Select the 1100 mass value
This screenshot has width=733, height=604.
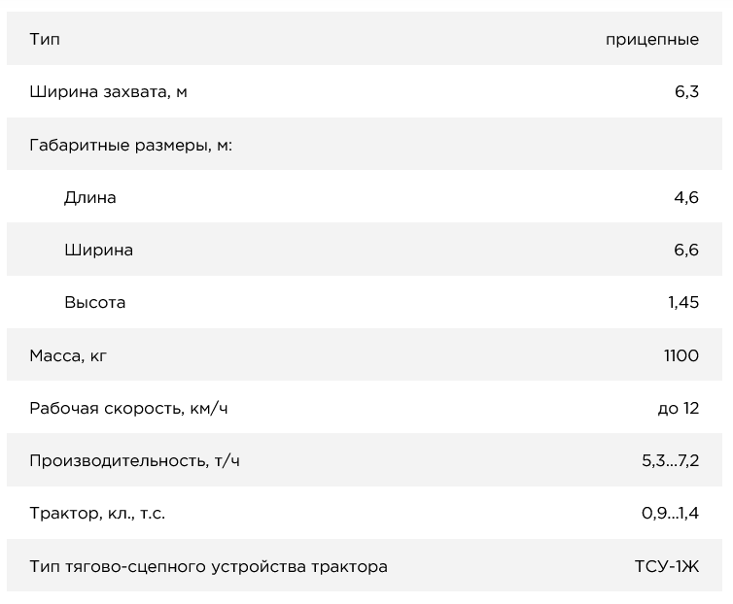[681, 355]
